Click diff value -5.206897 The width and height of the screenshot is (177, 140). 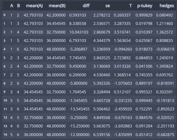(x=78, y=49)
